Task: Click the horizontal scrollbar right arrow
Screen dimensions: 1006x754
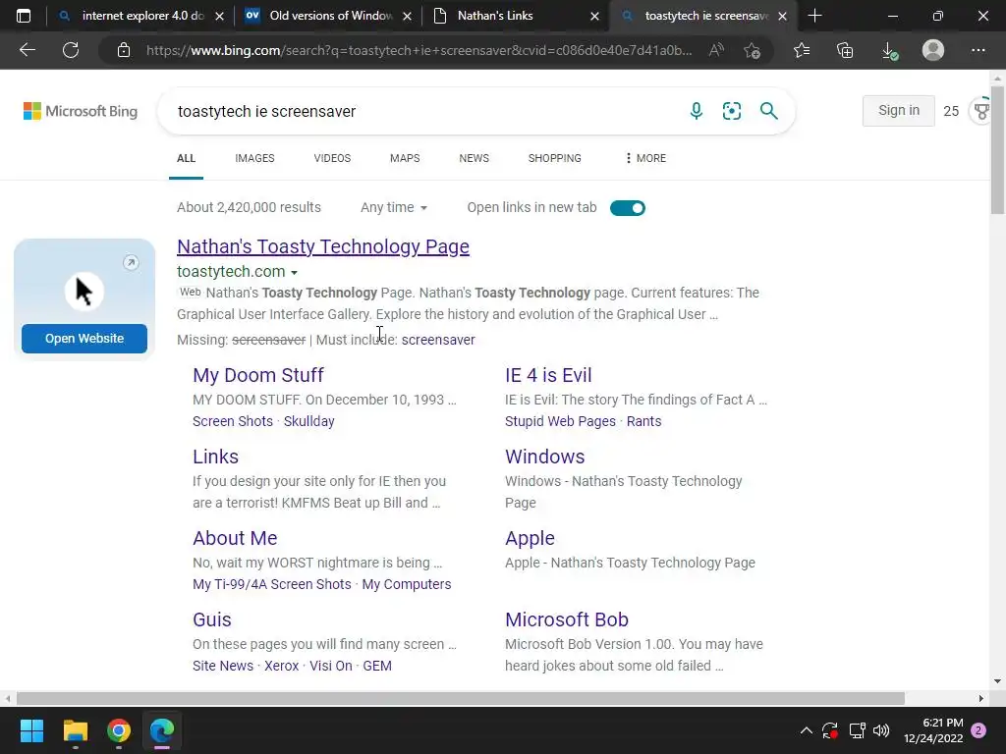Action: pos(981,698)
